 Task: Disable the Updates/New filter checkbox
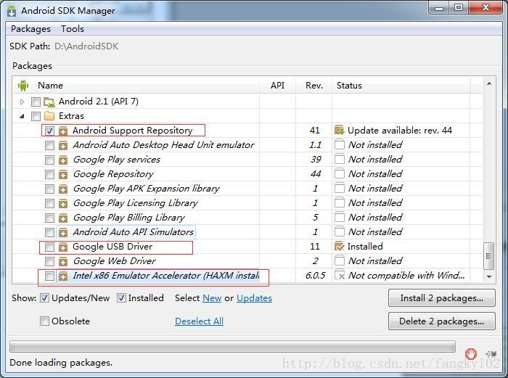45,297
